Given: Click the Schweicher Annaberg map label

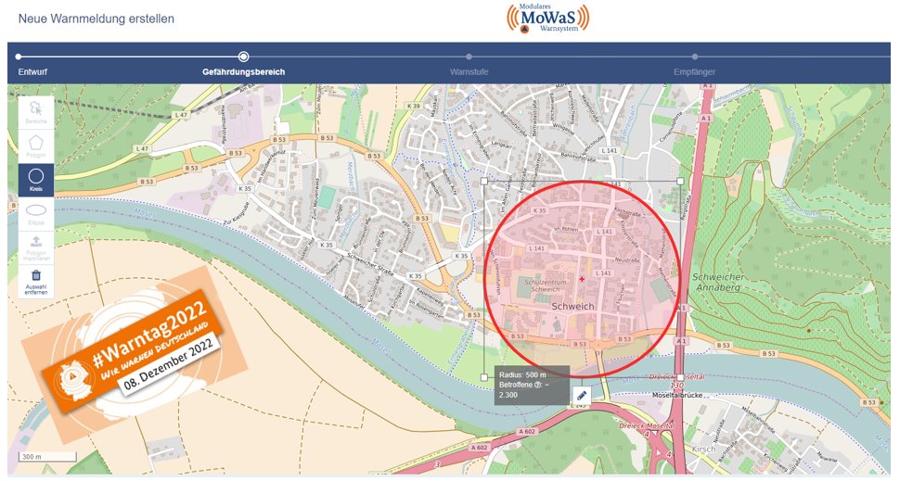Looking at the screenshot, I should click(718, 282).
